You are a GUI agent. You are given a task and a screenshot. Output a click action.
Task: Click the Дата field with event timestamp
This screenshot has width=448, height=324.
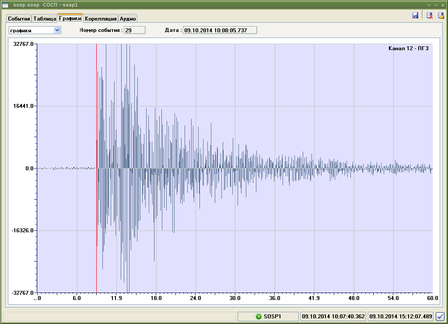coord(220,30)
